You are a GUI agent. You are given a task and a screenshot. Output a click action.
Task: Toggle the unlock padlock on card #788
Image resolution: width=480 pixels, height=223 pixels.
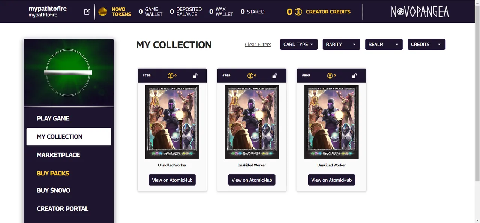tap(195, 76)
